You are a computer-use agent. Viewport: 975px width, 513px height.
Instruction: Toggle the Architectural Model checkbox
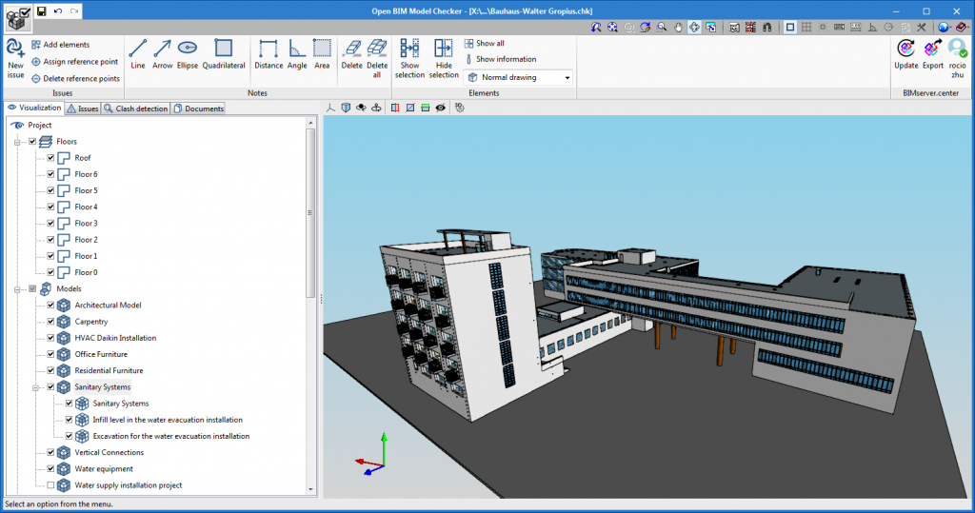tap(51, 306)
